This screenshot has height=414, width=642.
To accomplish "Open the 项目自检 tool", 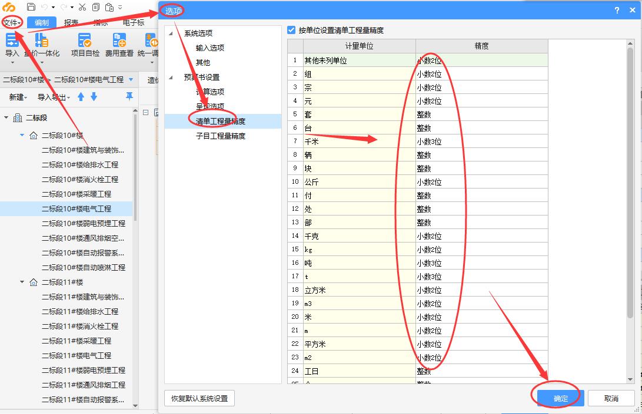I will (85, 45).
